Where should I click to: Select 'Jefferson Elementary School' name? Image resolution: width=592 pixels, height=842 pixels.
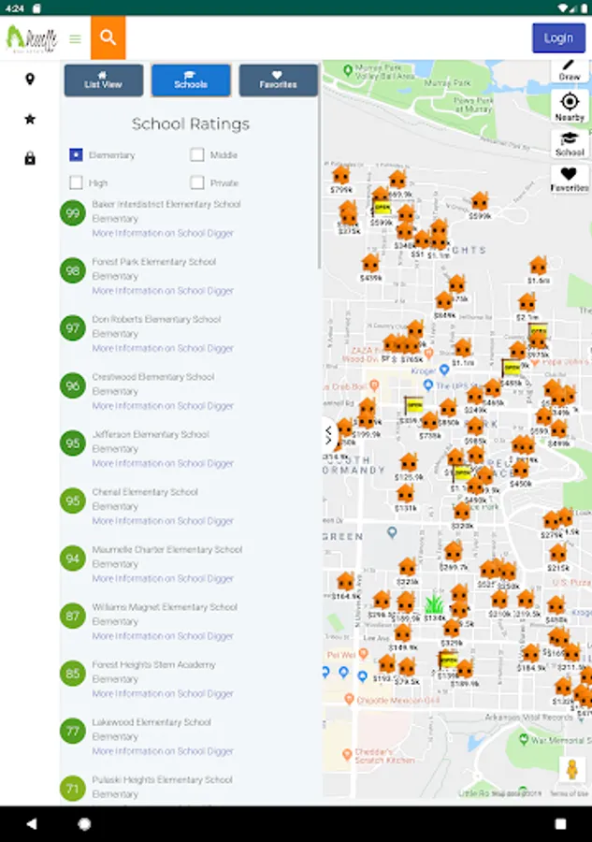tap(151, 434)
